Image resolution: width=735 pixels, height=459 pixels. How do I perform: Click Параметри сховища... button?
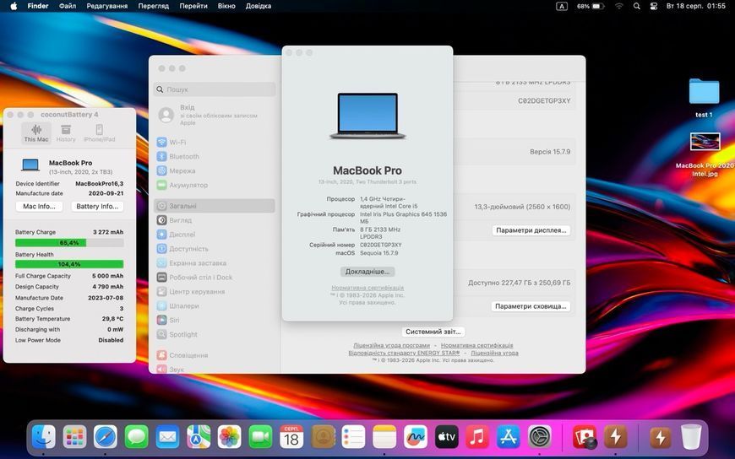[x=531, y=305]
